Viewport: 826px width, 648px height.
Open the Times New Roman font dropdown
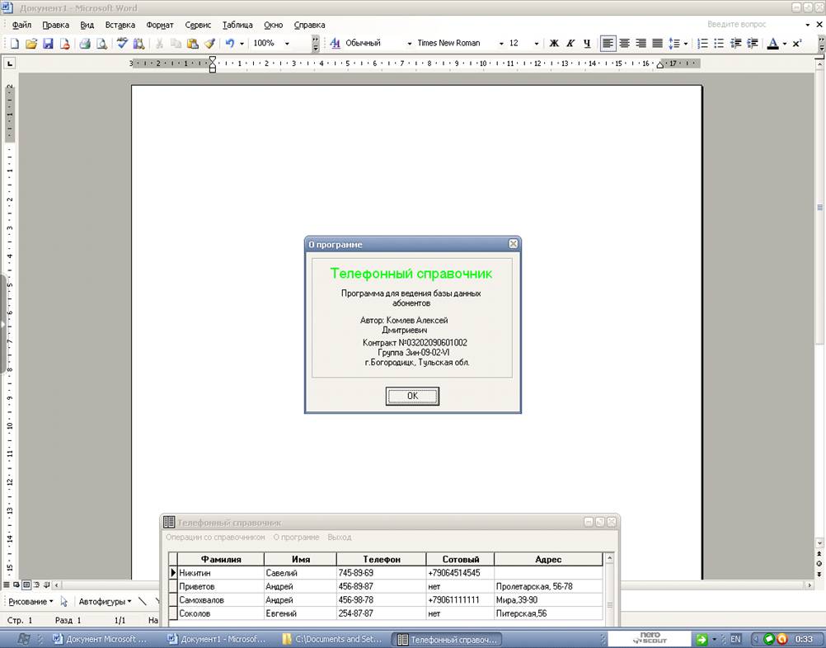click(x=501, y=44)
